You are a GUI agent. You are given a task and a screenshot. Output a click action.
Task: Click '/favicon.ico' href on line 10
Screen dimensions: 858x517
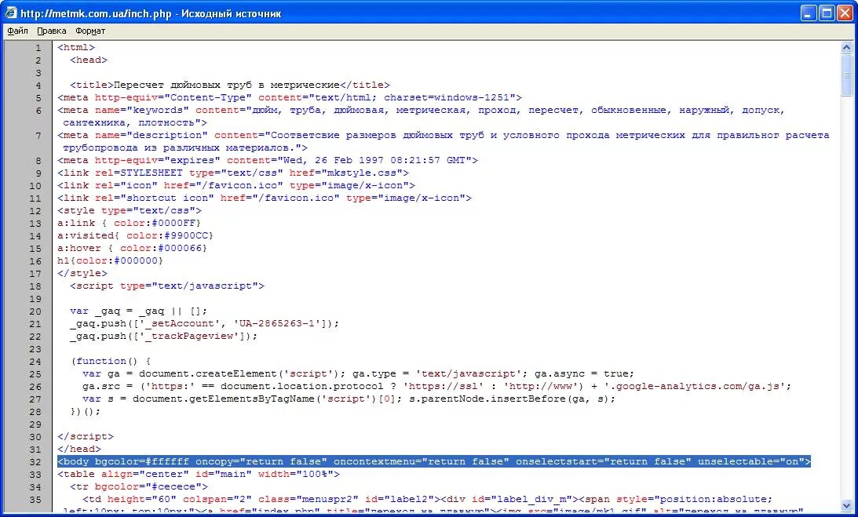[x=239, y=186]
